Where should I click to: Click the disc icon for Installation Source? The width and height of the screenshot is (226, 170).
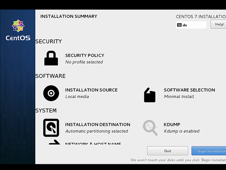pos(51,93)
